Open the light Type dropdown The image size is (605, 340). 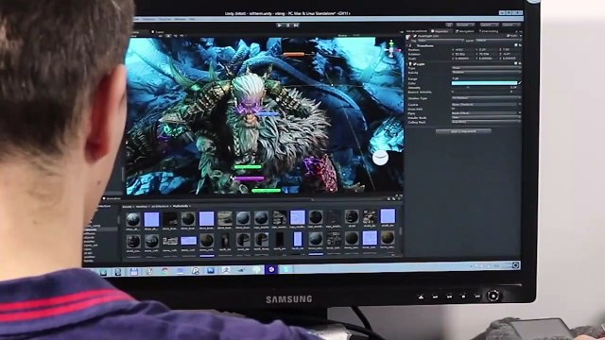coord(487,68)
